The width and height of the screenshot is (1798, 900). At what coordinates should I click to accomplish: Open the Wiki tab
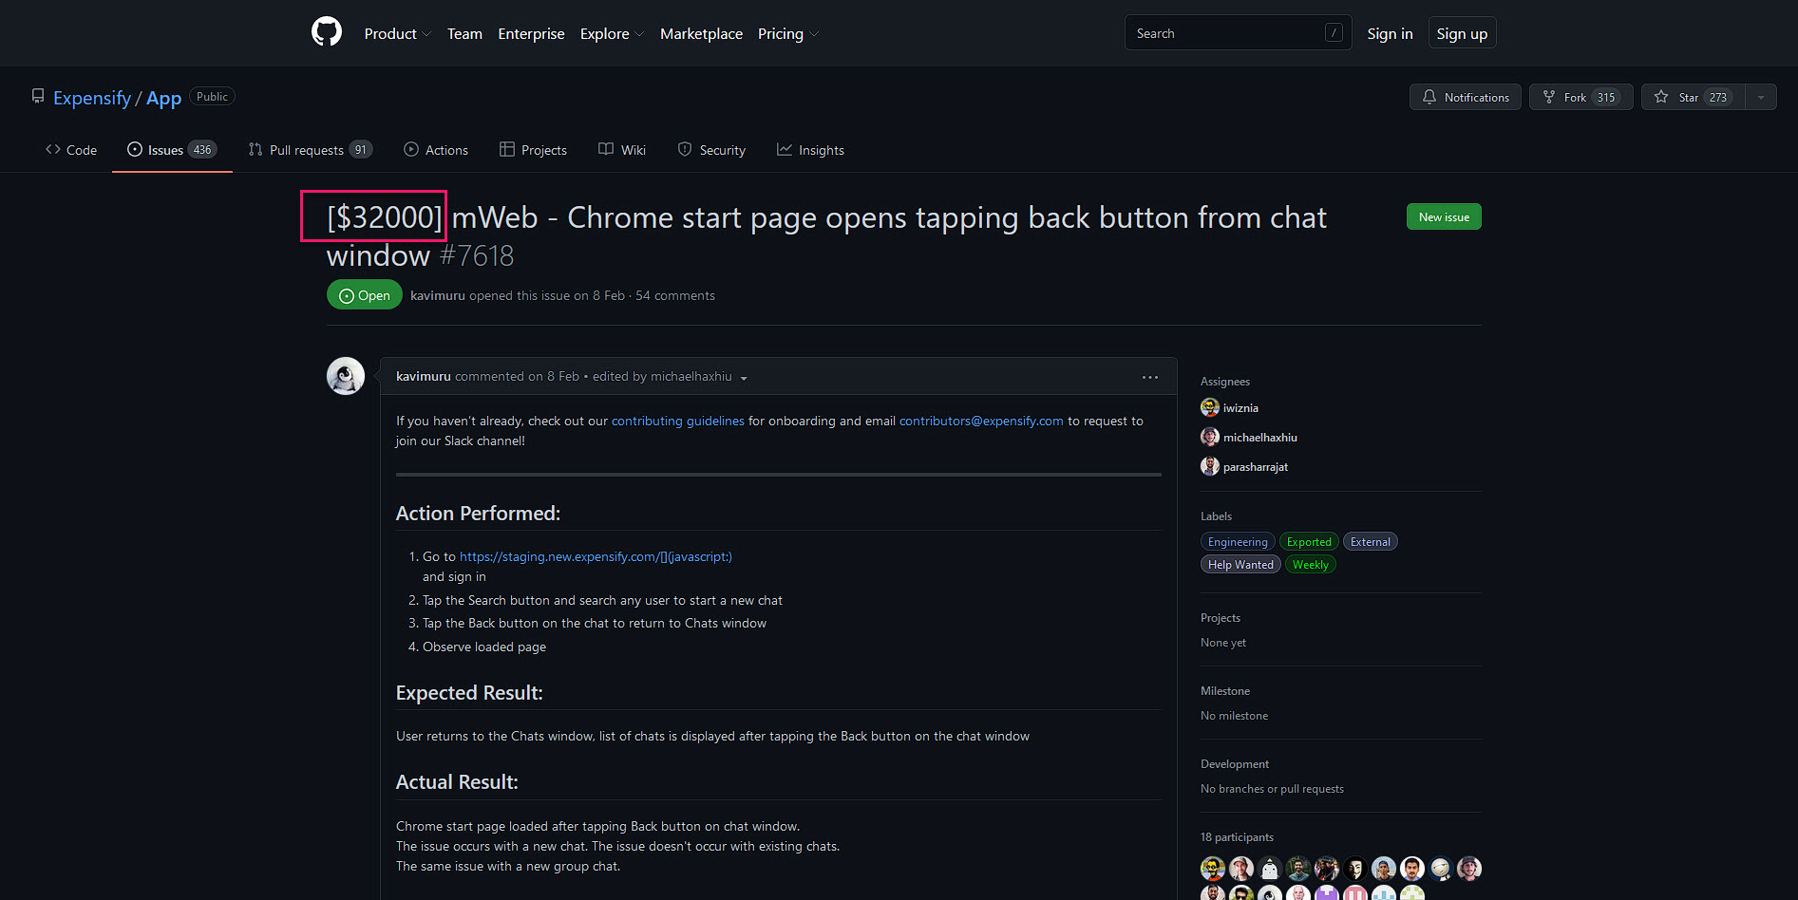click(622, 150)
